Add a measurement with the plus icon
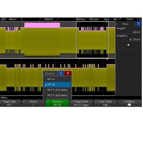 pyautogui.click(x=128, y=45)
